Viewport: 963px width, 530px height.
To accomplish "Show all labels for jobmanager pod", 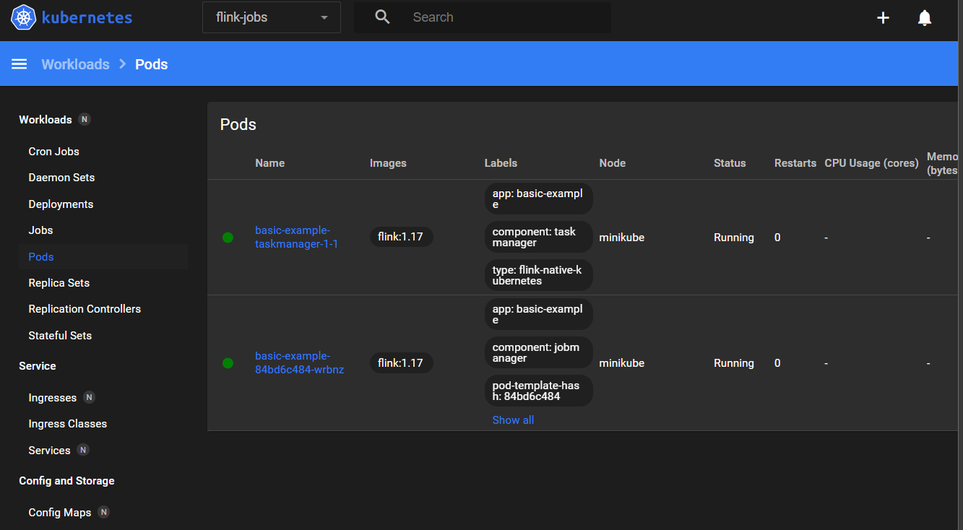I will click(x=513, y=420).
